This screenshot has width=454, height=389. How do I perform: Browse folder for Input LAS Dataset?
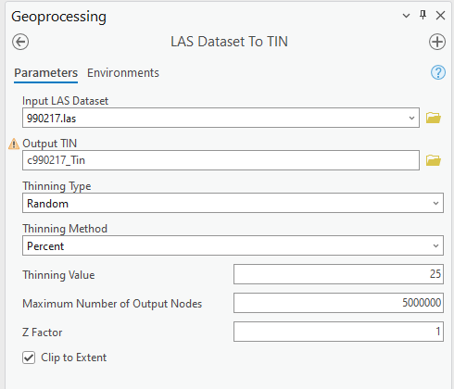[434, 118]
